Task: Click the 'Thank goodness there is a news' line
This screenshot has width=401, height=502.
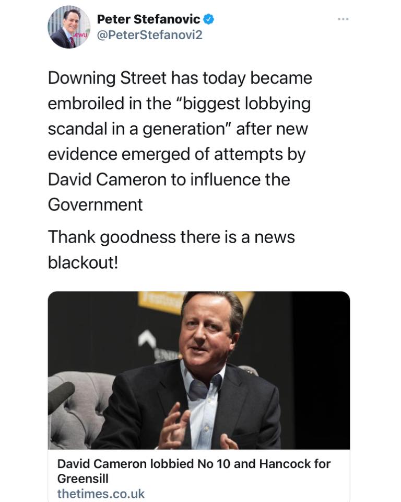Action: (171, 236)
